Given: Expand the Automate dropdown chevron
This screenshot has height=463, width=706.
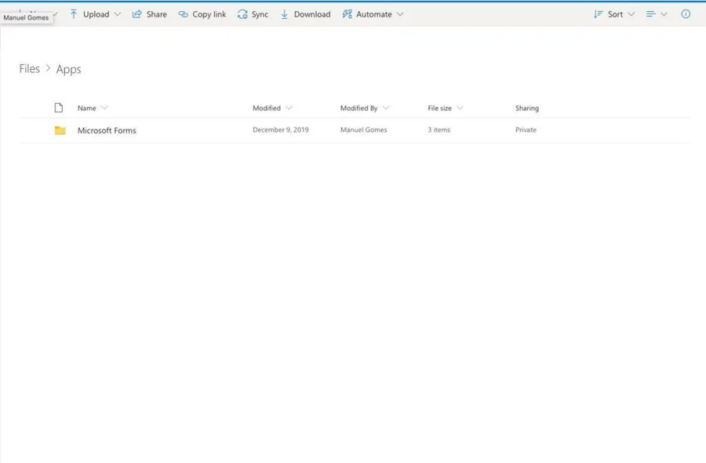Looking at the screenshot, I should [x=400, y=14].
